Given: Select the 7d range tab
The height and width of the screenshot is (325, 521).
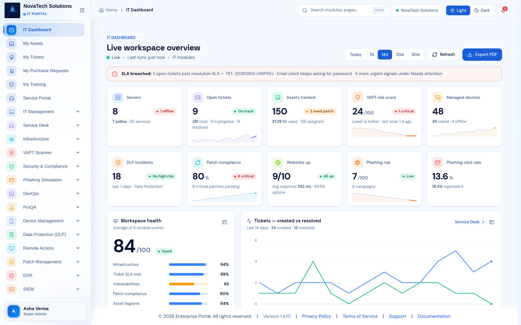Looking at the screenshot, I should (371, 55).
